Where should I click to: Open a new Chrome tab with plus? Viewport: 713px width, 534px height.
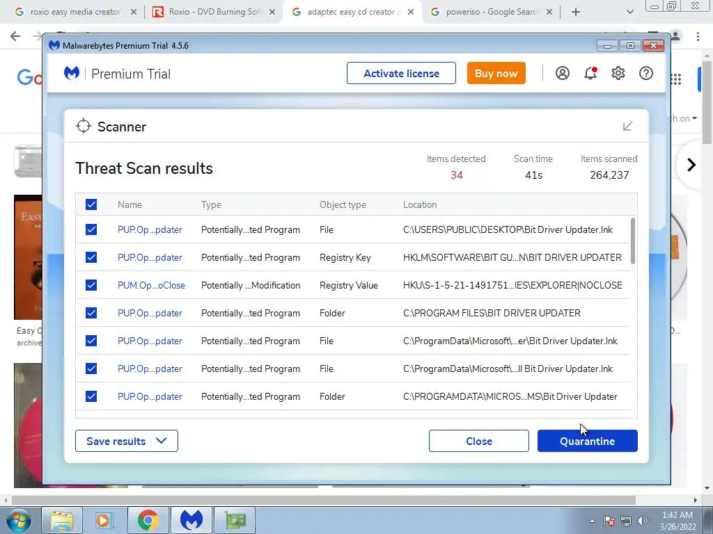click(576, 12)
